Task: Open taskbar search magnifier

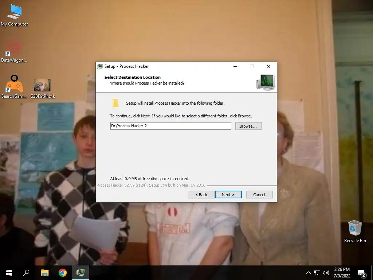Action: click(26, 273)
